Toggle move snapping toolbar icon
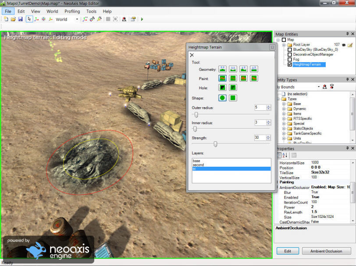The image size is (356, 266). click(x=85, y=19)
